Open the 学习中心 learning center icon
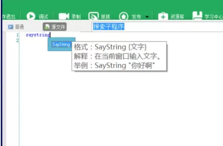Screen dimensions: 223x146 pyautogui.click(x=197, y=15)
